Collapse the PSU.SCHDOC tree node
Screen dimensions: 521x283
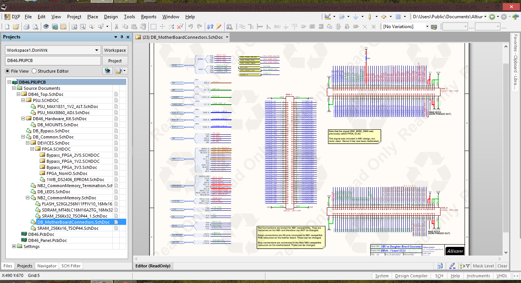(23, 100)
